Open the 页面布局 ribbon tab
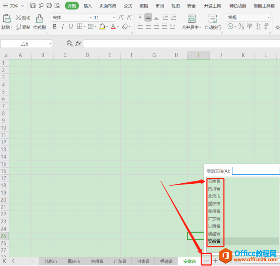Image resolution: width=280 pixels, height=266 pixels. coord(108,6)
